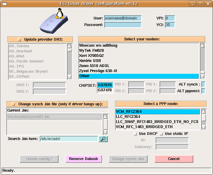The width and height of the screenshot is (213, 175).
Task: Choose LLC_RFC2364 PPP mode
Action: pos(128,117)
